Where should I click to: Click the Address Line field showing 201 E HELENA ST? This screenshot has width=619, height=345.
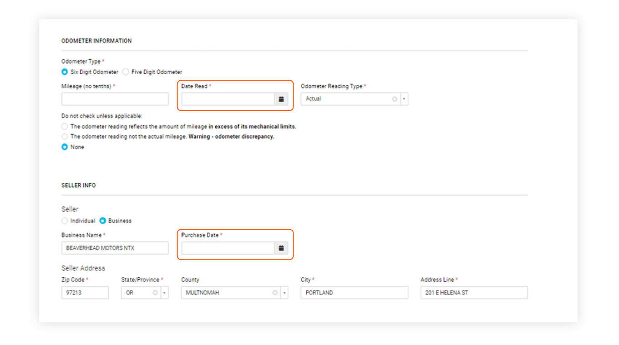[473, 292]
